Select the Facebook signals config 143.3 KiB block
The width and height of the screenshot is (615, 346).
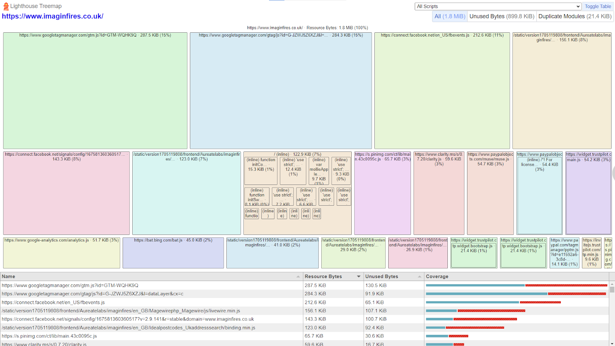point(66,193)
